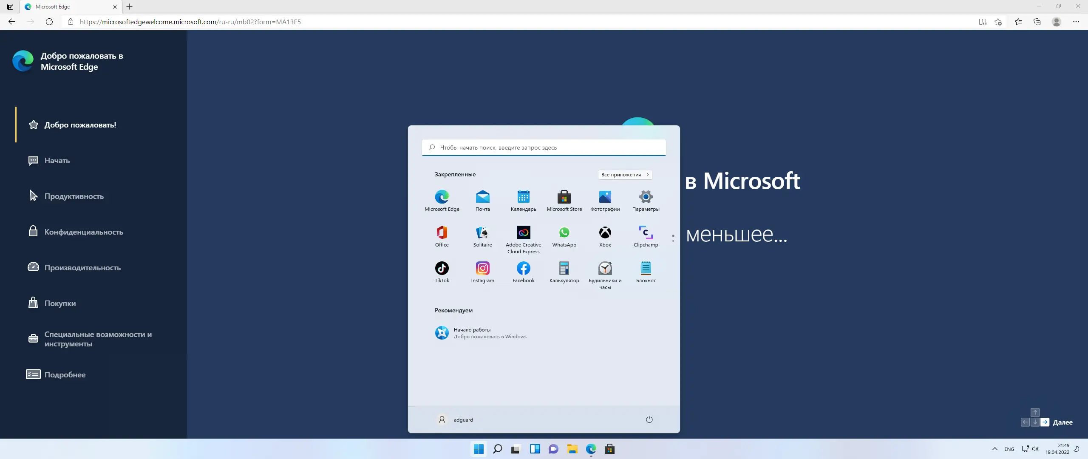This screenshot has width=1088, height=459.
Task: Open Microsoft Store
Action: 564,198
